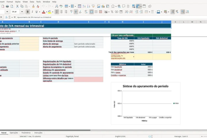Screen dimensions: 207x138
Task: Set Center Horizontally alignment
Action: coord(62,12)
